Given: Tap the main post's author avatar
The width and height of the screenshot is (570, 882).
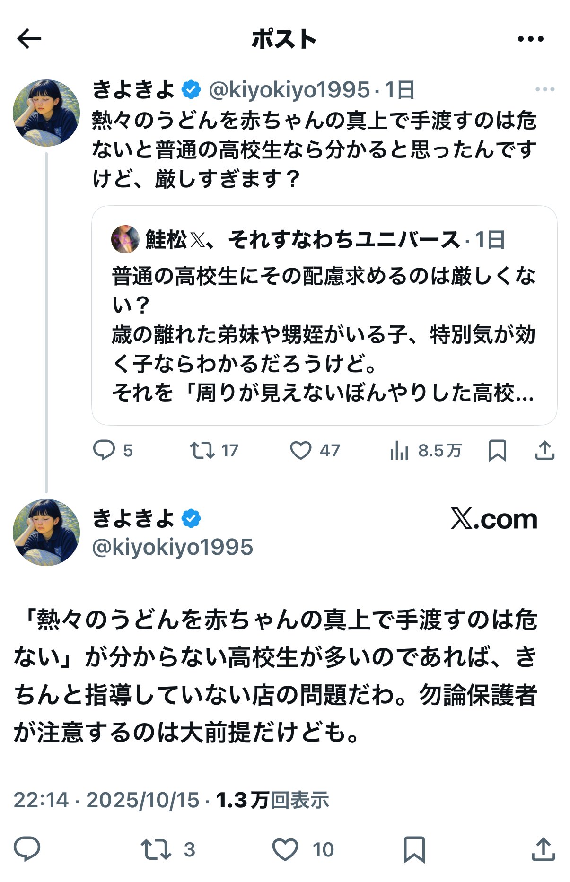Looking at the screenshot, I should 46,533.
